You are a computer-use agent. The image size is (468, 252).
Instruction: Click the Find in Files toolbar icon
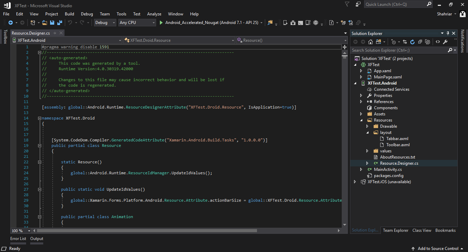click(x=270, y=23)
